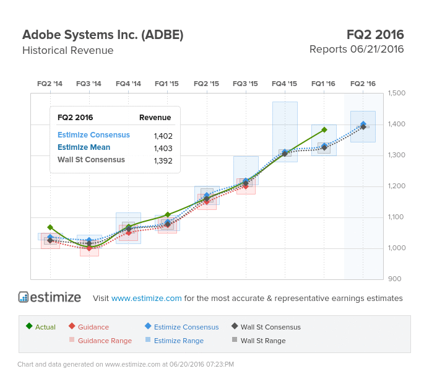Click the 1,300 axis label
The width and height of the screenshot is (424, 384).
[397, 155]
